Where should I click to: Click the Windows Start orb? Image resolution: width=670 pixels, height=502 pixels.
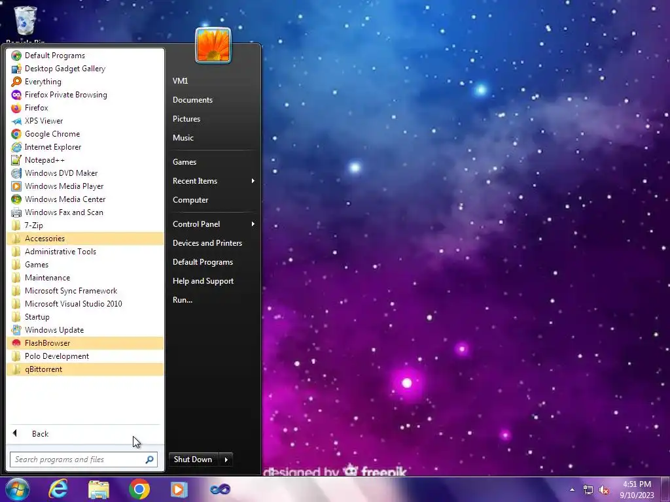(x=18, y=489)
